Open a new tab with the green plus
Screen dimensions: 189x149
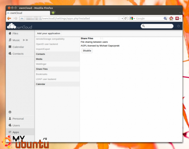coord(53,13)
